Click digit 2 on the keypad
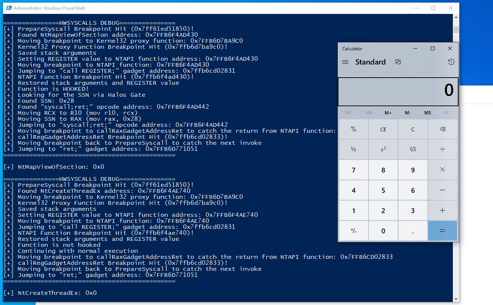This screenshot has width=493, height=305. [x=383, y=210]
